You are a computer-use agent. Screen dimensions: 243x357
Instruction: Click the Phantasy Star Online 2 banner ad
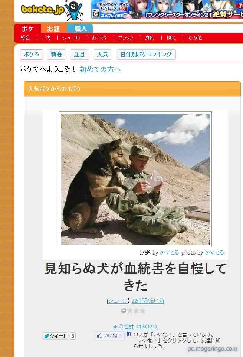pos(167,9)
